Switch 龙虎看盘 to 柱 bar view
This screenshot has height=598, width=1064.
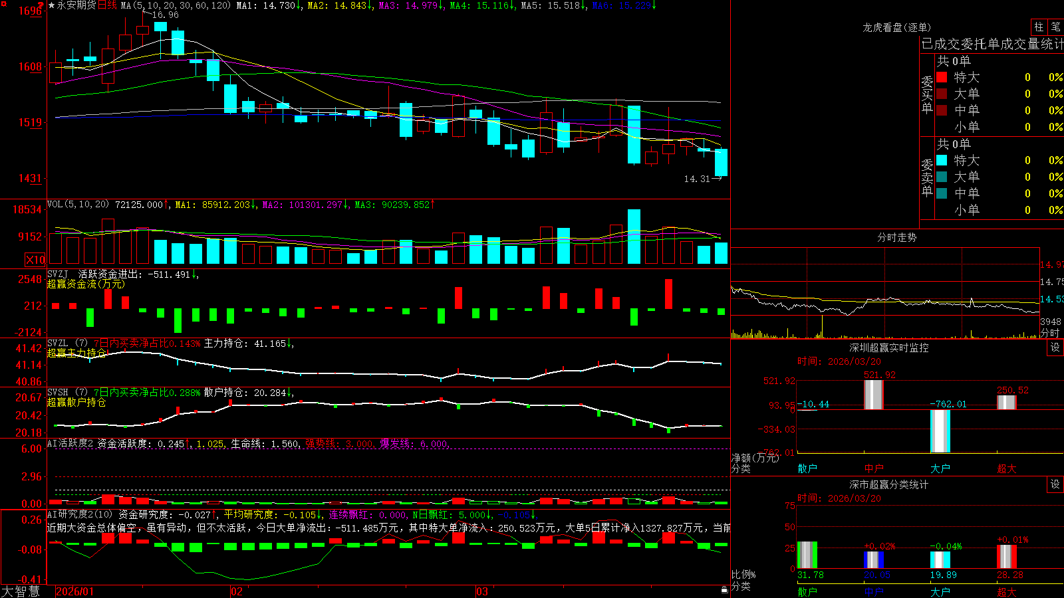1039,27
